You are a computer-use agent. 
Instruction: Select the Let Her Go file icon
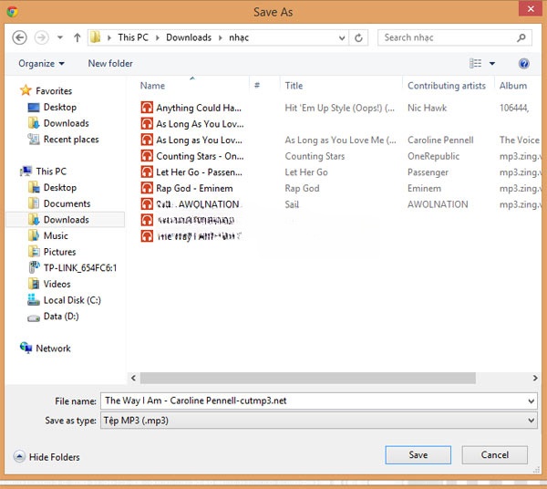coord(147,172)
